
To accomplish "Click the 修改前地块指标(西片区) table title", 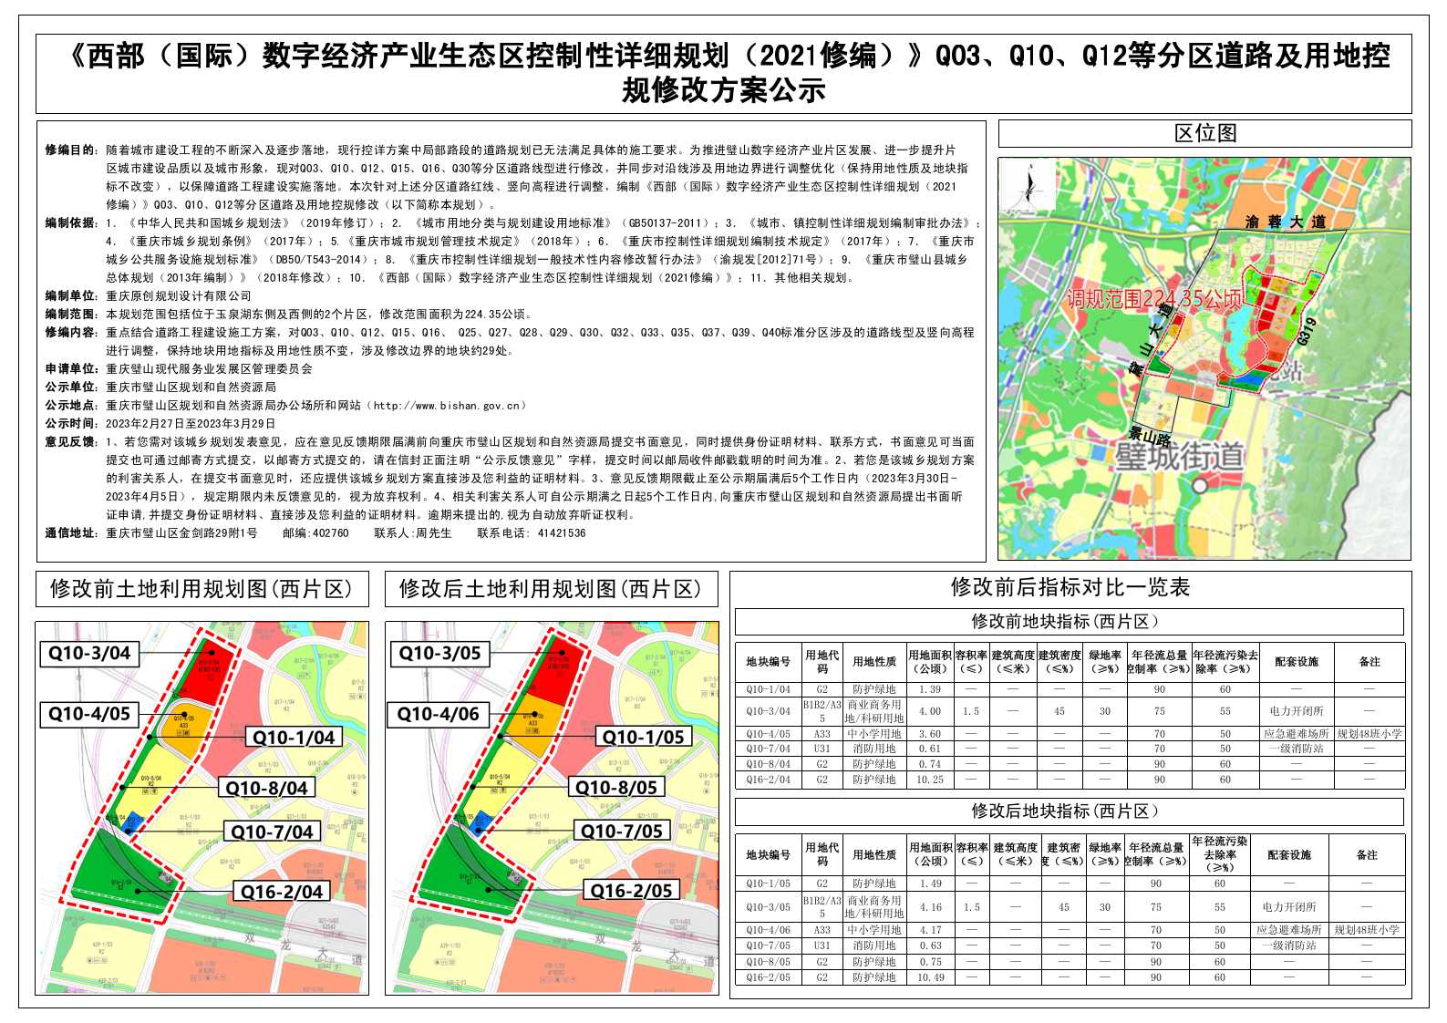I will 1069,622.
